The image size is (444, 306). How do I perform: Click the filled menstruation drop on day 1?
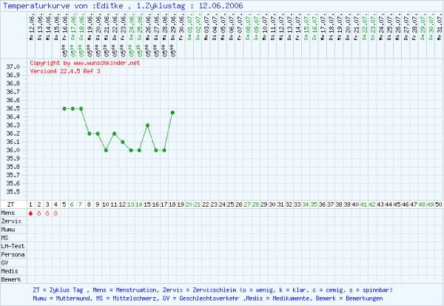tap(30, 213)
